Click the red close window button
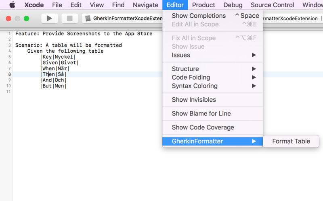 pyautogui.click(x=8, y=18)
